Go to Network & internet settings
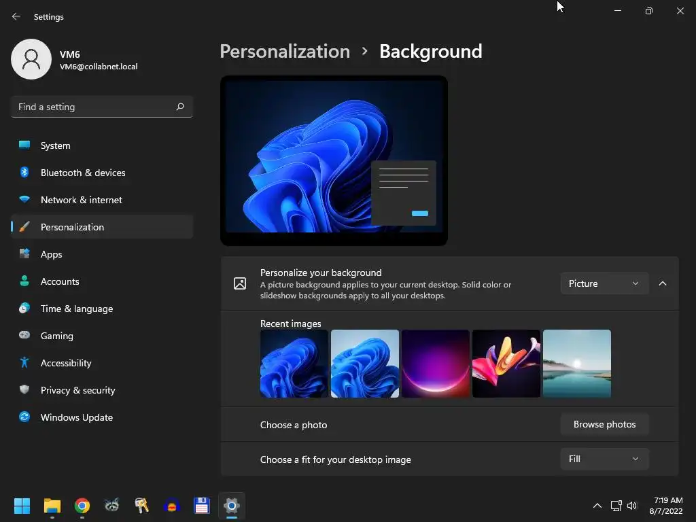The width and height of the screenshot is (696, 522). pos(82,200)
